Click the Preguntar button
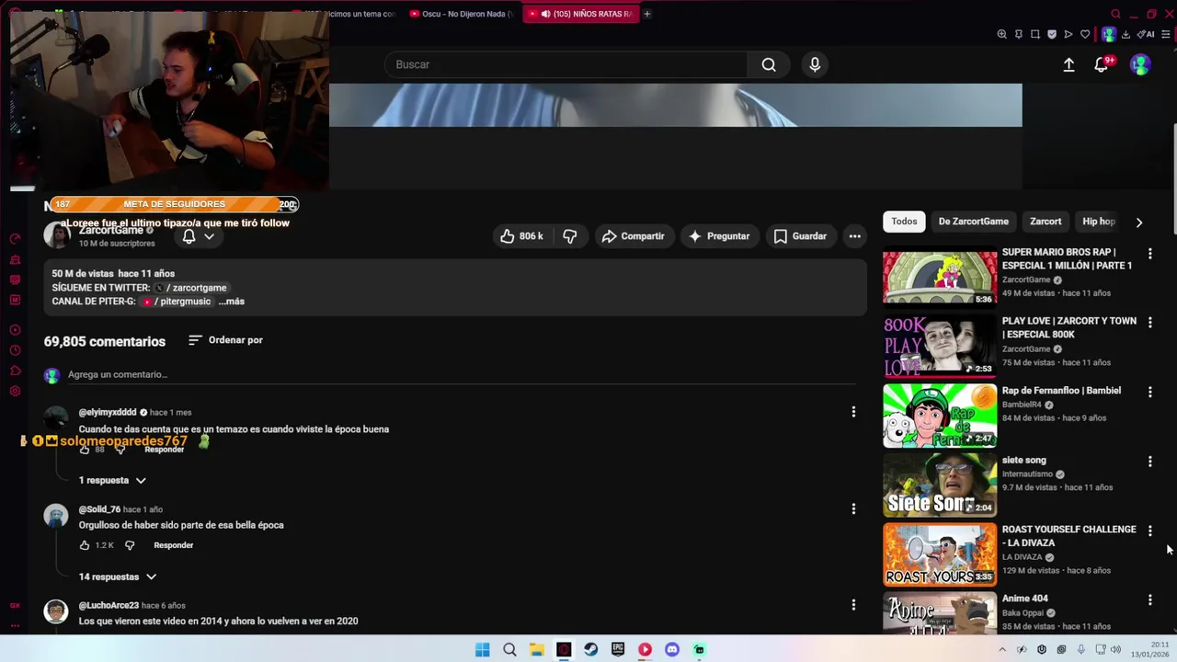This screenshot has height=662, width=1177. pyautogui.click(x=719, y=236)
